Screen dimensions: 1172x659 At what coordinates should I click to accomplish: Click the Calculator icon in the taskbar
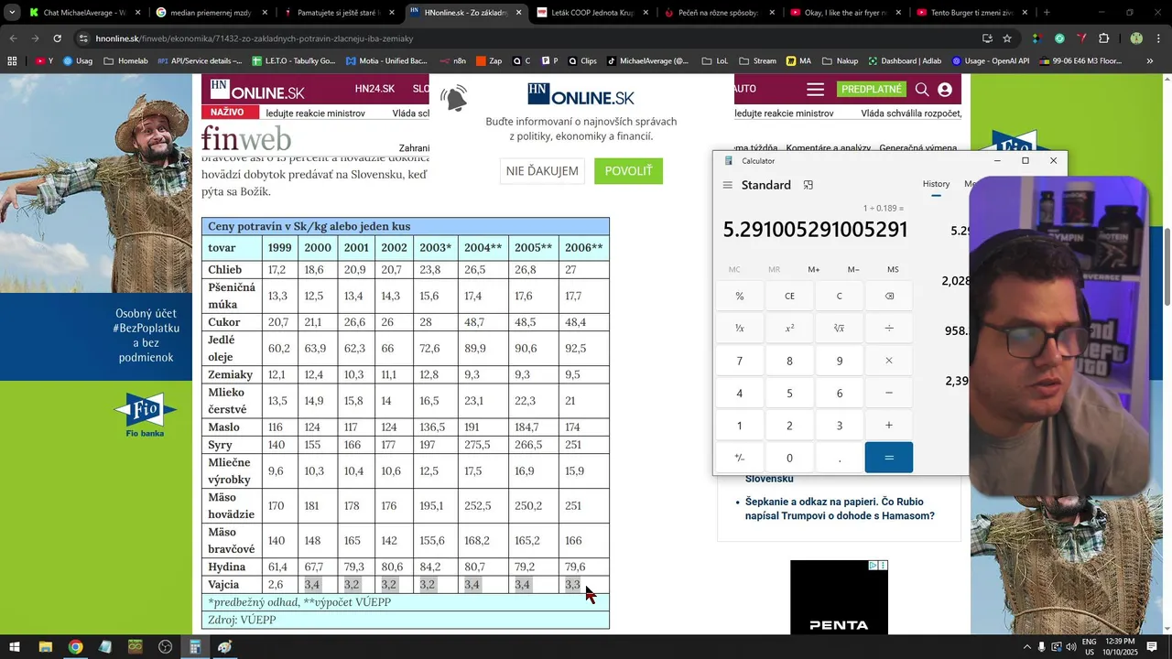(195, 647)
